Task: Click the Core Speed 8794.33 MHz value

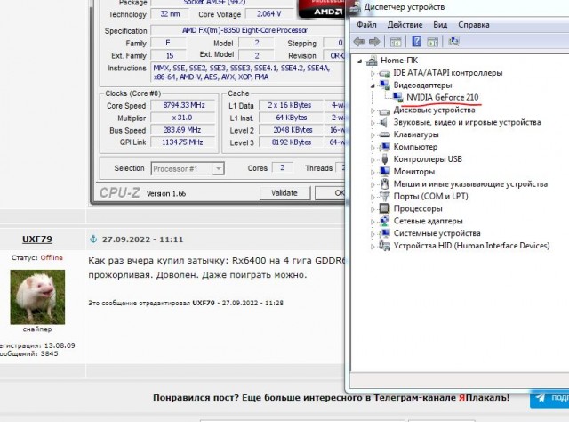Action: pos(184,105)
